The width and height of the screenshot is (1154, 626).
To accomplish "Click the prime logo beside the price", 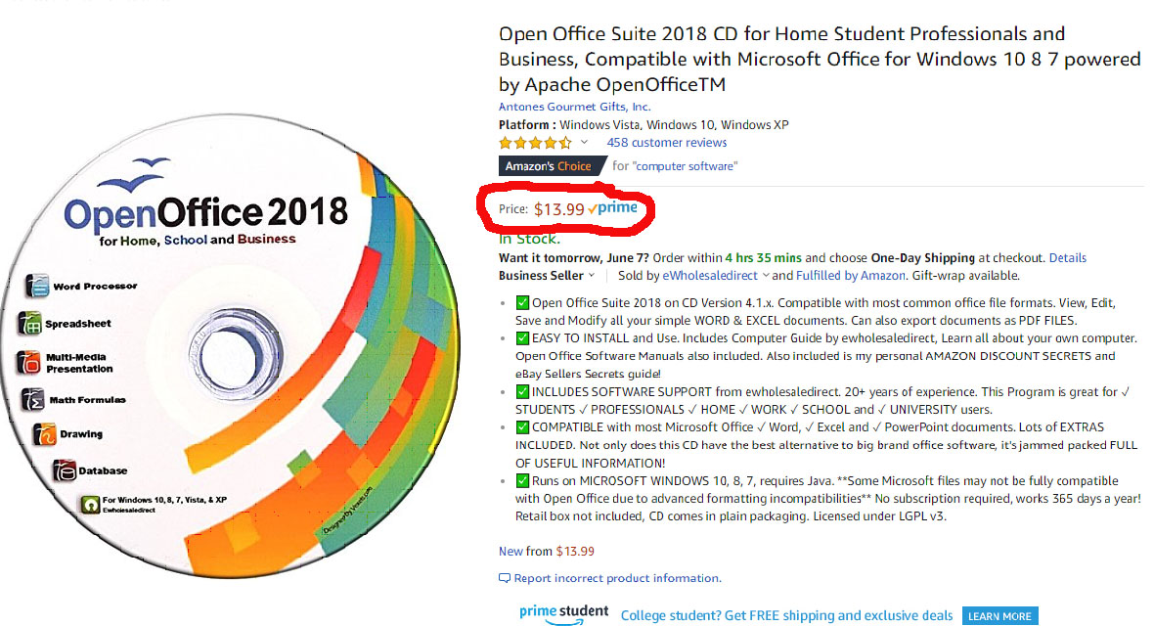I will (x=612, y=208).
